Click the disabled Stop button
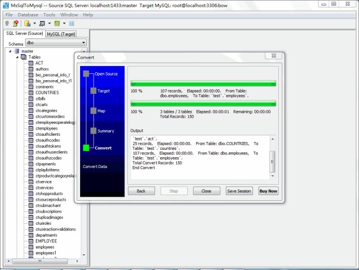 click(x=174, y=191)
